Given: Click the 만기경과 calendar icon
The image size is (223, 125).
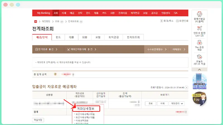Looking at the screenshot, I should tap(37, 49).
